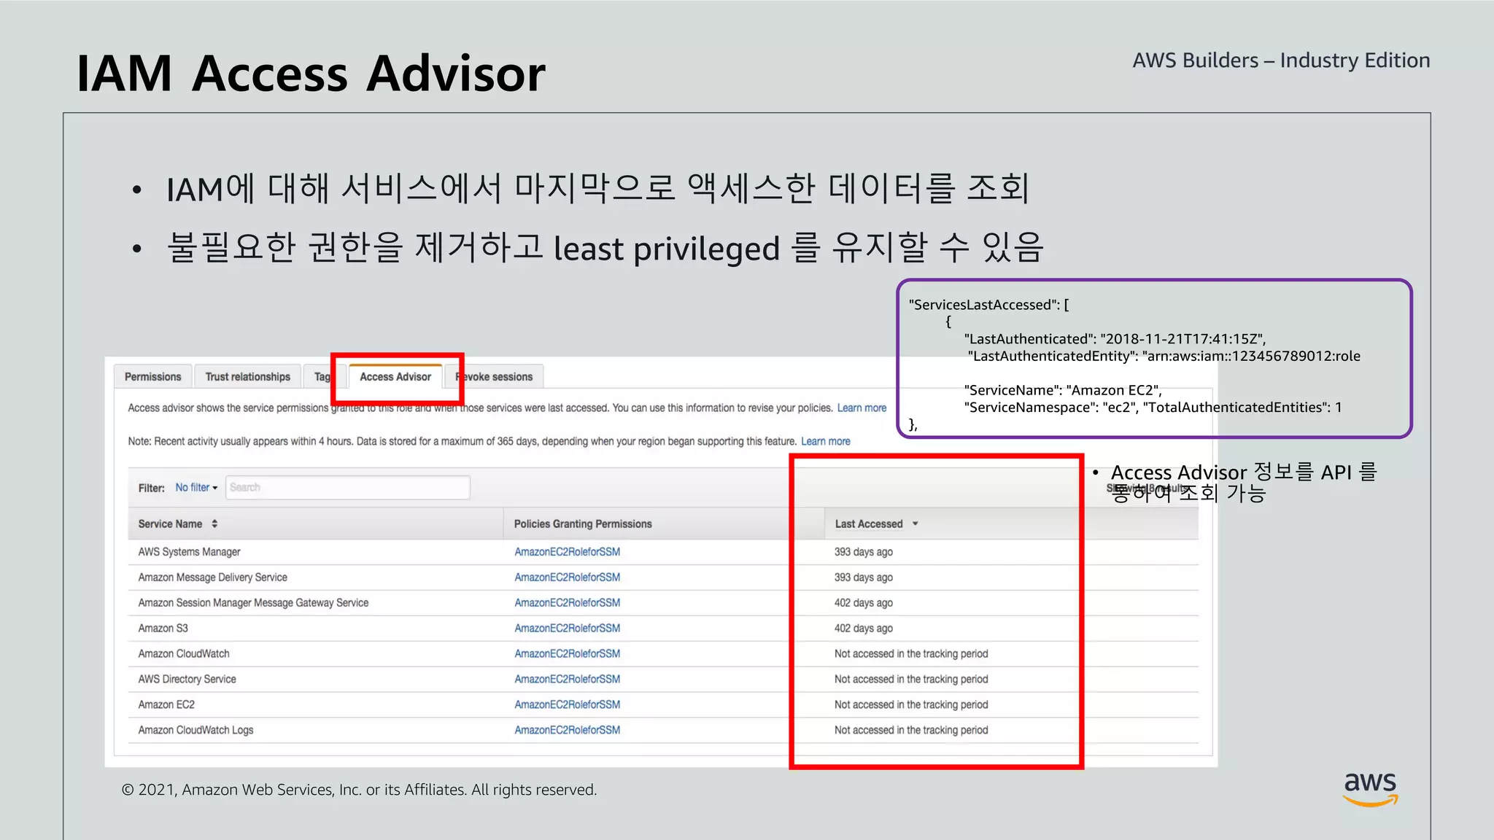Sort by the Last Accessed column arrow
This screenshot has height=840, width=1494.
915,524
